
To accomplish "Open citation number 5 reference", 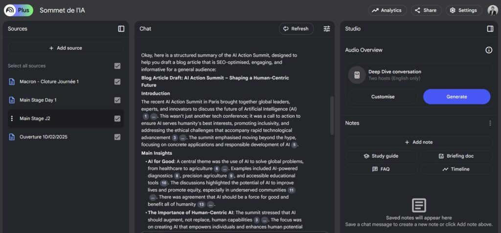I will (294, 145).
